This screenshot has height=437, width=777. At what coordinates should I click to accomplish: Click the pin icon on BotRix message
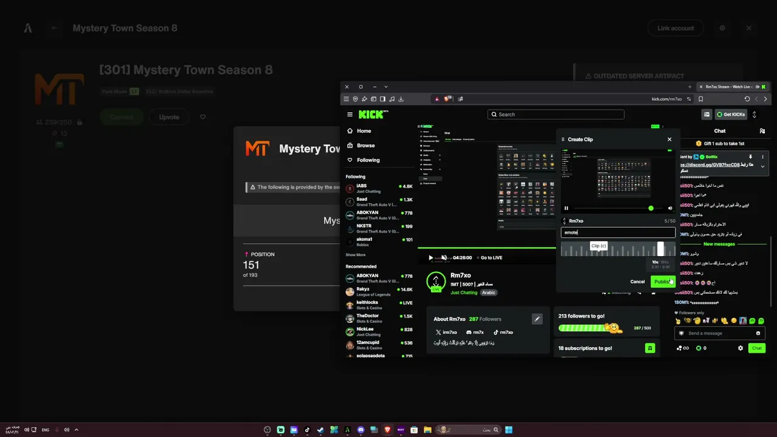tap(750, 157)
